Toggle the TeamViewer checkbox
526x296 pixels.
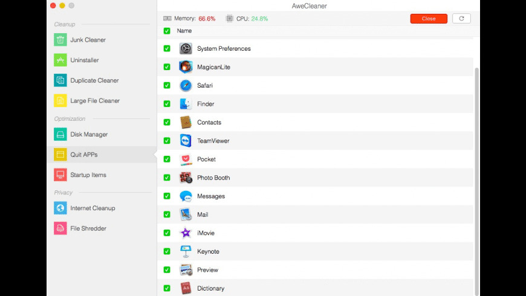[167, 141]
